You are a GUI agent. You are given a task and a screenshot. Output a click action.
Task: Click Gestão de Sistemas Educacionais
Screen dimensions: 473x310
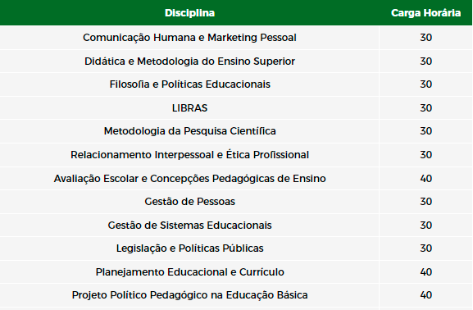click(x=189, y=226)
